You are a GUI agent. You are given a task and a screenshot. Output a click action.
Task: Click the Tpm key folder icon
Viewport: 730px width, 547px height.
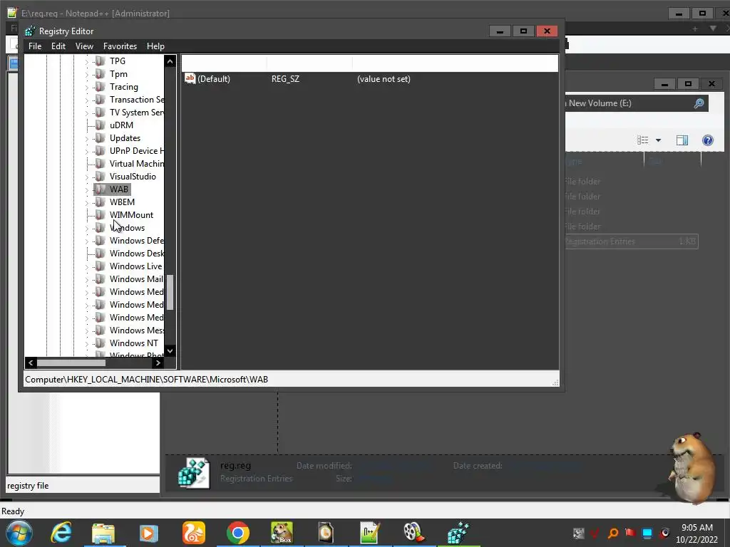[x=100, y=74]
